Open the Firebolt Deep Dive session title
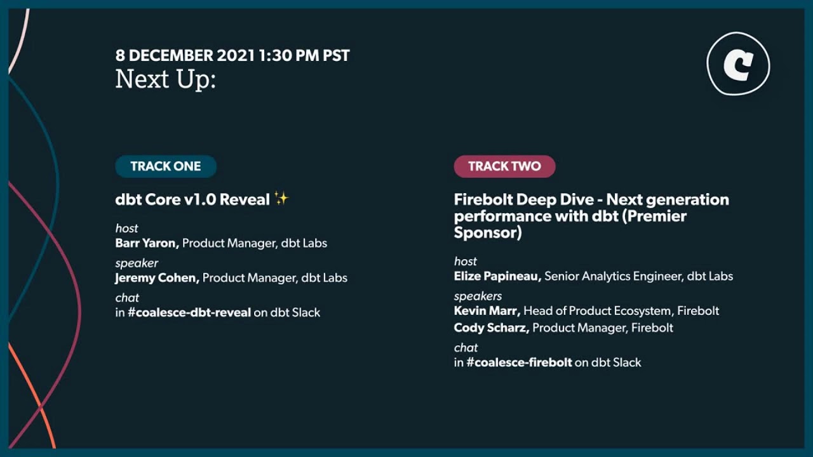813x457 pixels. 591,216
